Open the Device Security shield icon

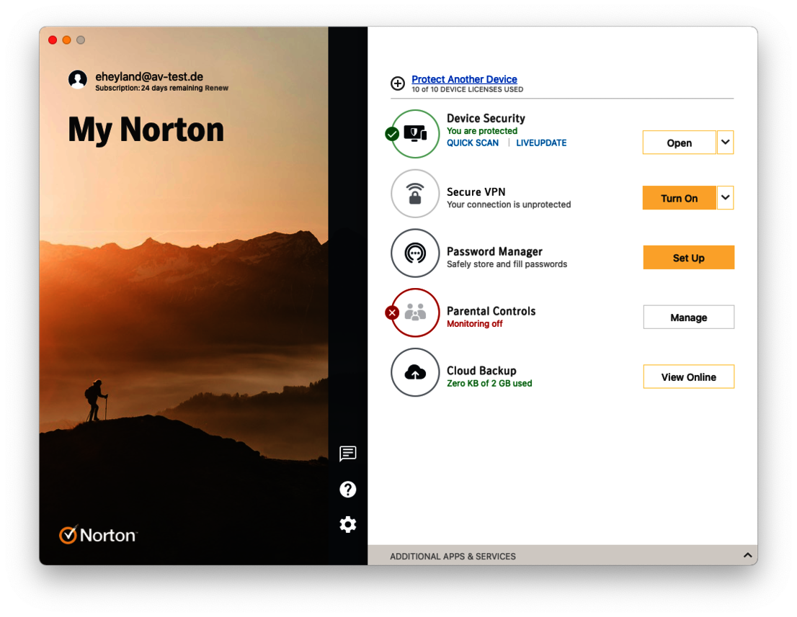click(415, 133)
